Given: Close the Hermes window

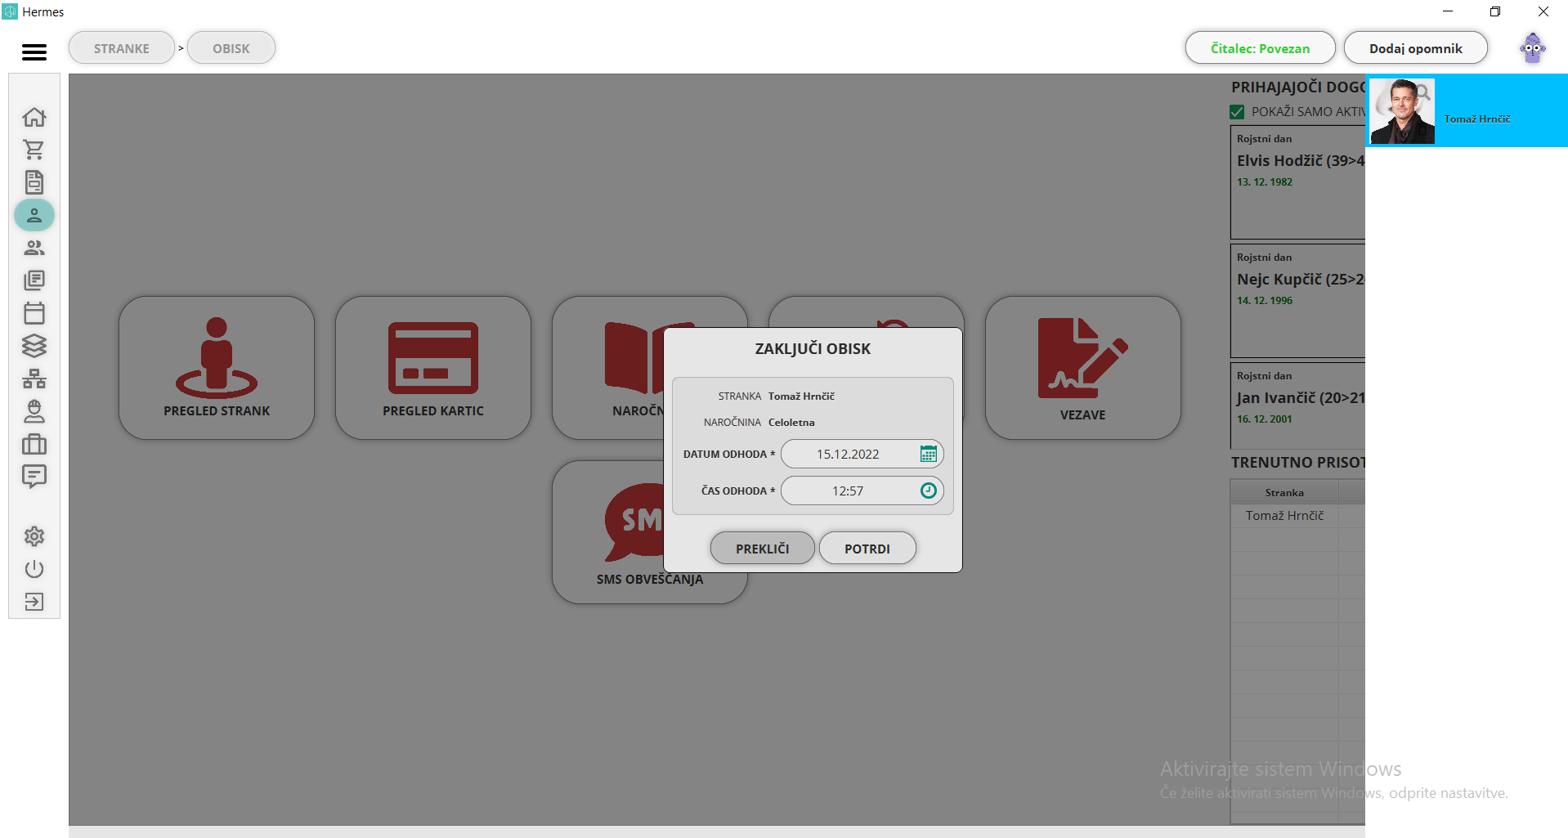Looking at the screenshot, I should click(x=1543, y=11).
